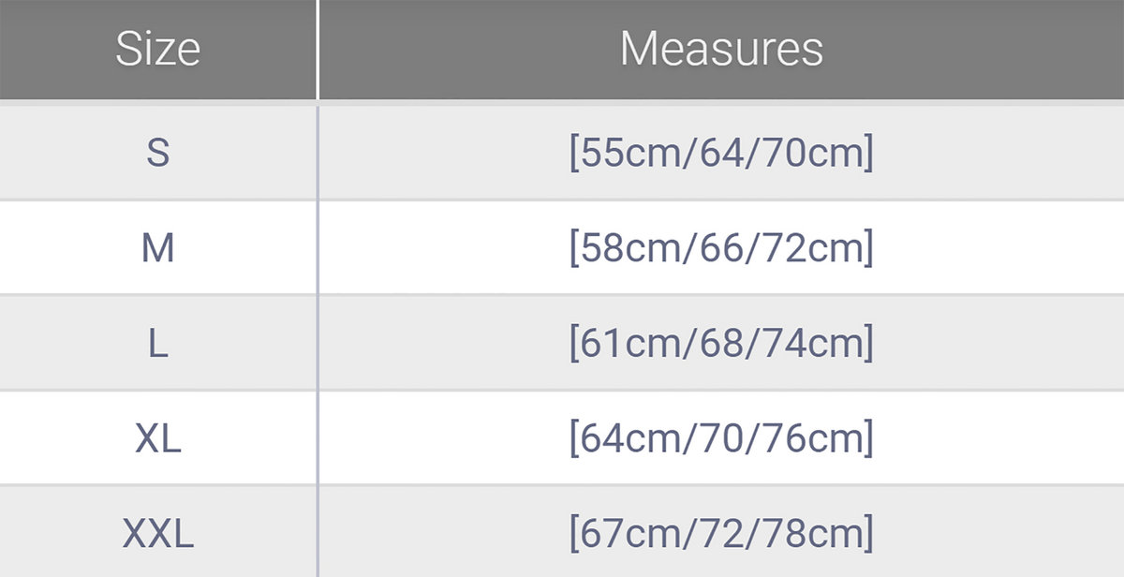This screenshot has width=1124, height=577.
Task: Select the M size cell
Action: tap(157, 248)
